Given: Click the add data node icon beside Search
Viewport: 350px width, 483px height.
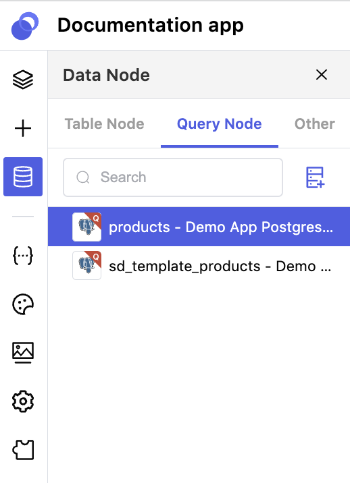Looking at the screenshot, I should tap(315, 177).
